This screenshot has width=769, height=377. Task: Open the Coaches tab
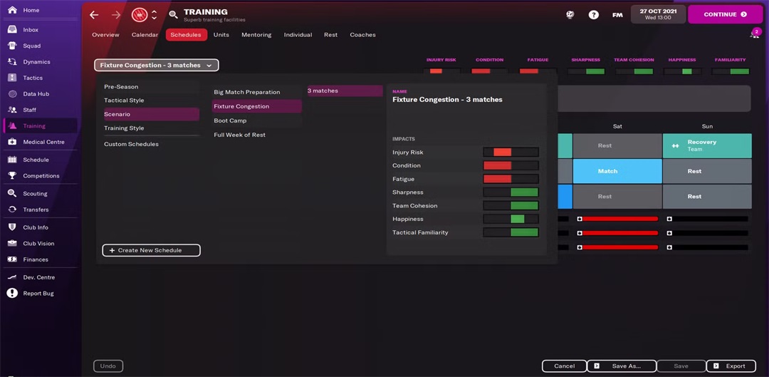tap(363, 35)
